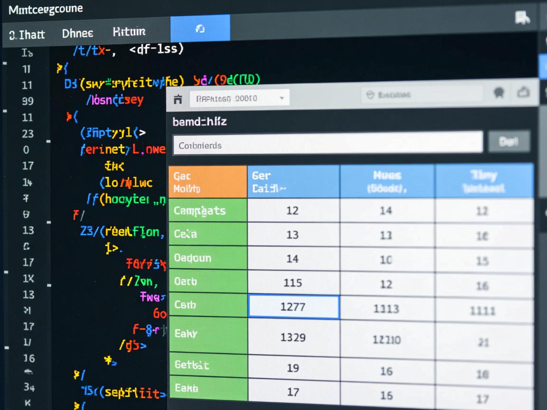Click the outlined icon at panel toolbar's right end
Viewport: 547px width, 410px height.
tap(523, 92)
